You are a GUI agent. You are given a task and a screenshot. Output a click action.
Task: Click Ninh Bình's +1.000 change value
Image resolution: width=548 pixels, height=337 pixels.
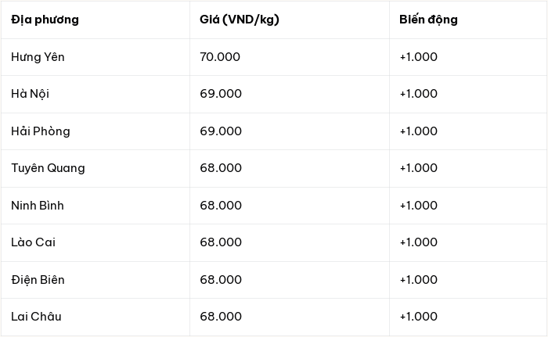pyautogui.click(x=418, y=206)
